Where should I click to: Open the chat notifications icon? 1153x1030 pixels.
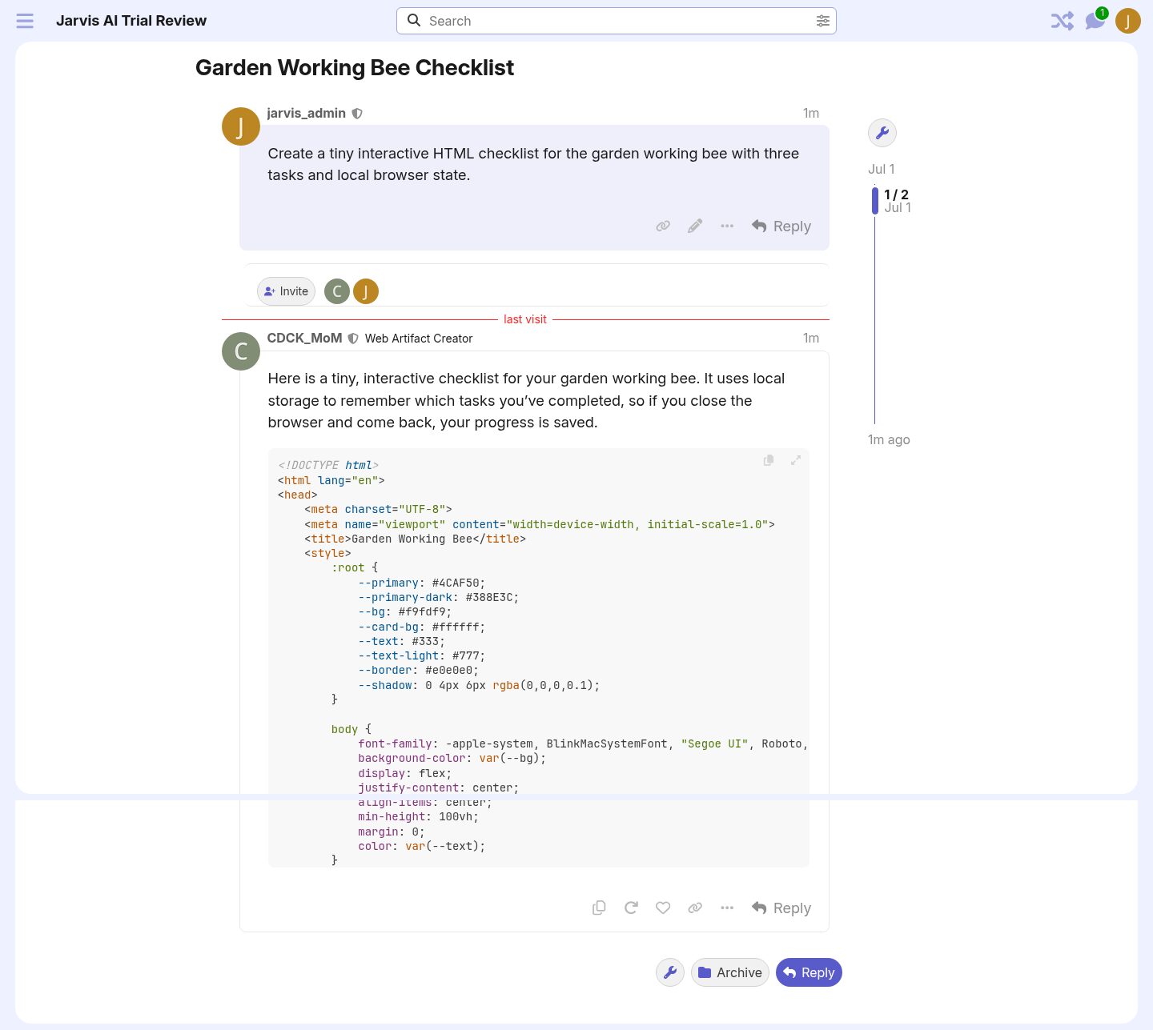[1095, 21]
